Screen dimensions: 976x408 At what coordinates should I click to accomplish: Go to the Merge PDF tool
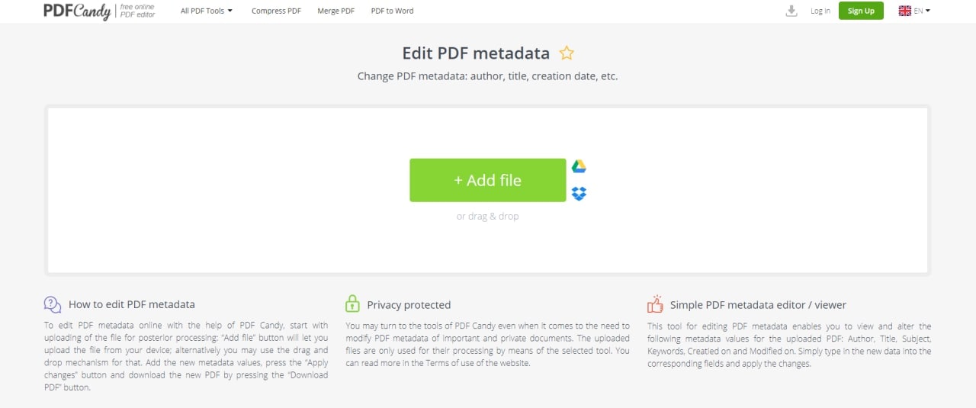[x=336, y=11]
